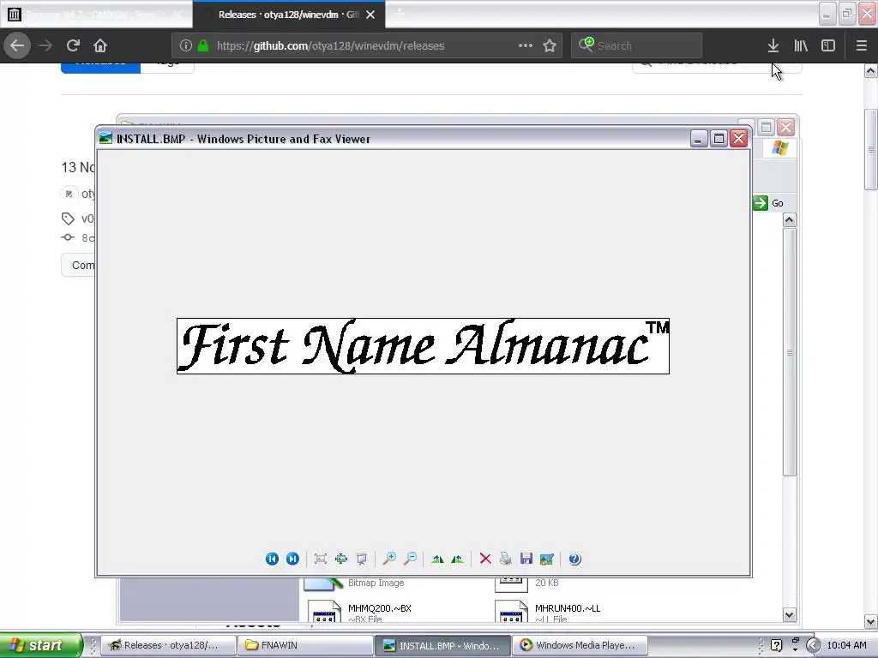878x658 pixels.
Task: Click the system tray help icon
Action: point(776,645)
